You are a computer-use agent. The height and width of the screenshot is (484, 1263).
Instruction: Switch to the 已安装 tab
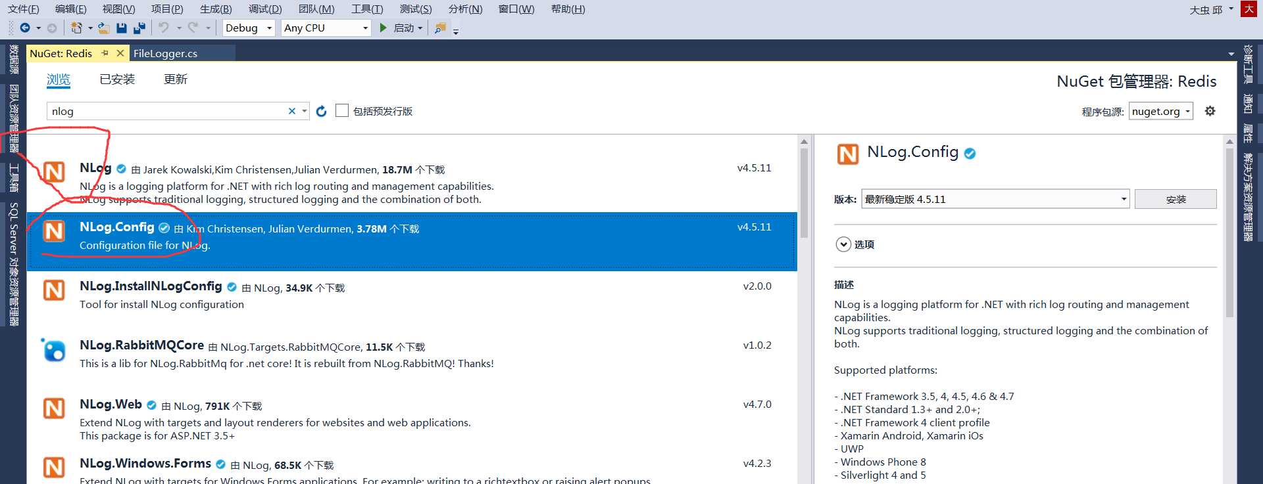pyautogui.click(x=117, y=79)
